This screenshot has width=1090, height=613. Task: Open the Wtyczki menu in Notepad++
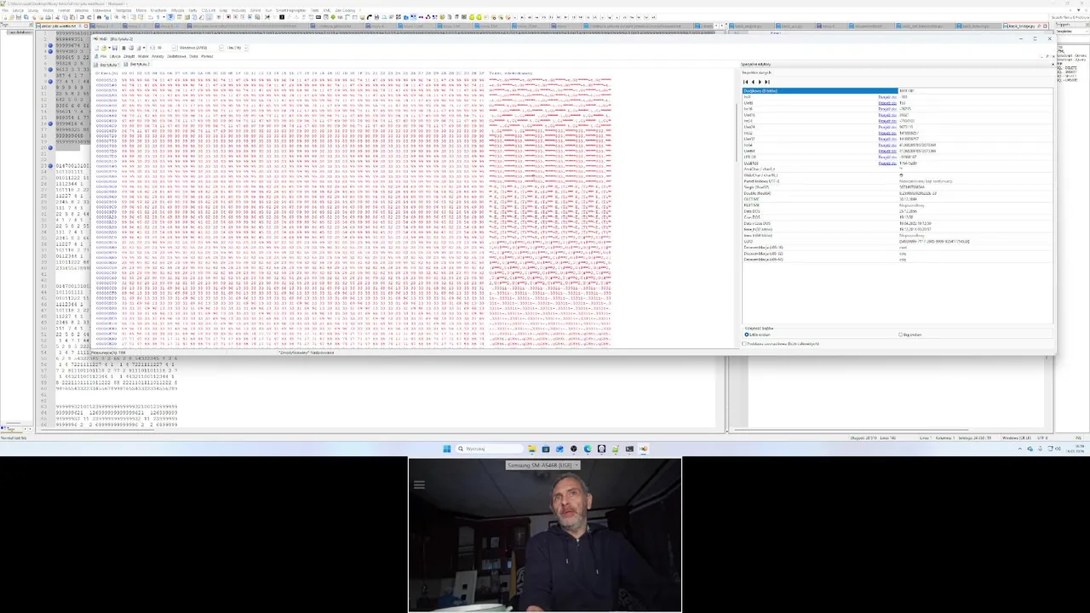click(177, 10)
